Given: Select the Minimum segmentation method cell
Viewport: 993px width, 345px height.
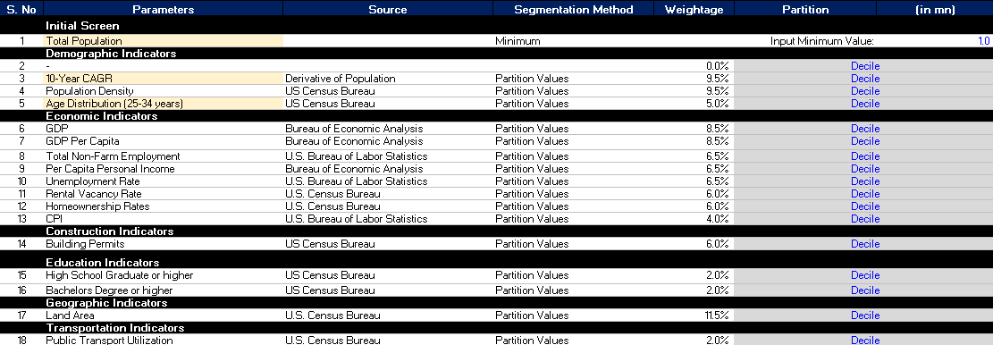Looking at the screenshot, I should tap(574, 41).
